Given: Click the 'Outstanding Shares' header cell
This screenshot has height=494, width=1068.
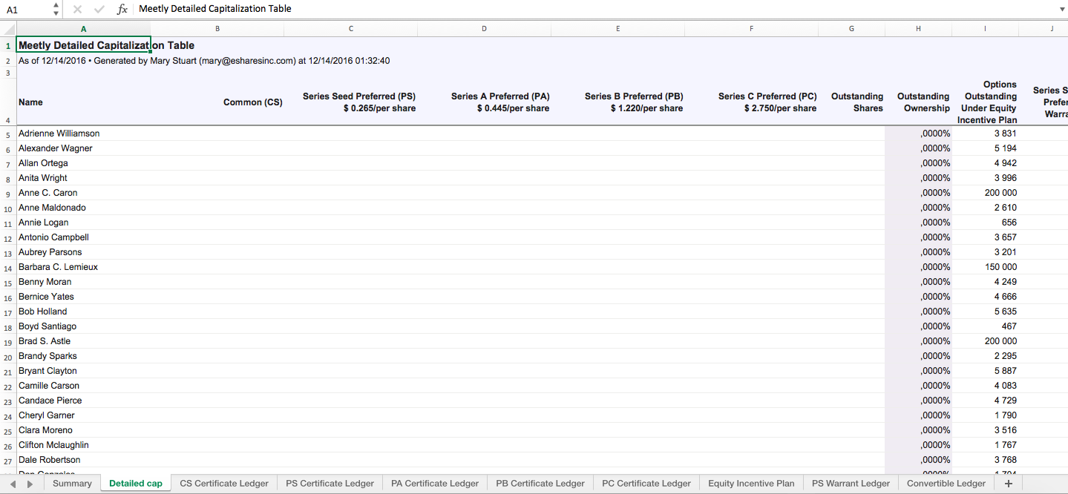Looking at the screenshot, I should click(x=852, y=102).
